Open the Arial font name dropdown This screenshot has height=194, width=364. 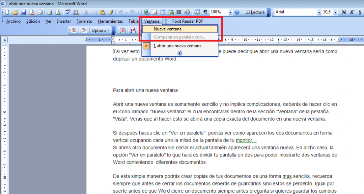pos(319,12)
